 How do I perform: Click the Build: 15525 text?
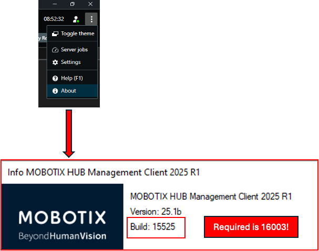coord(152,227)
